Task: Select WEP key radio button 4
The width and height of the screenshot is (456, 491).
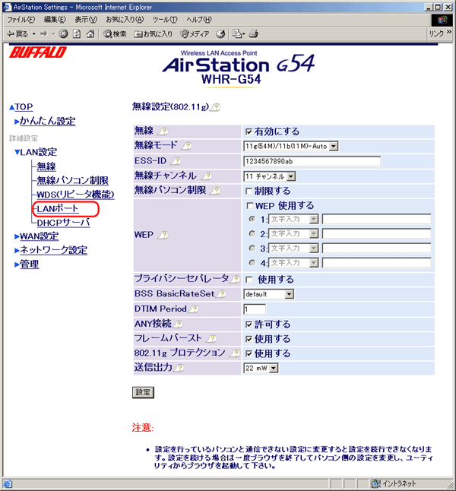Action: pos(252,263)
